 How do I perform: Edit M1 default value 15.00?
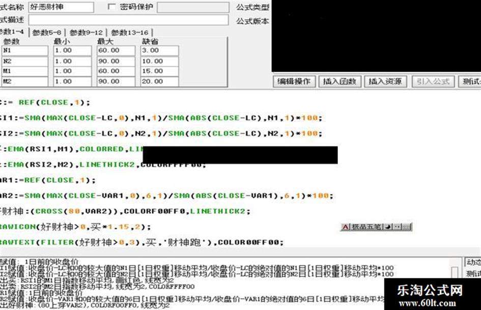pos(159,71)
